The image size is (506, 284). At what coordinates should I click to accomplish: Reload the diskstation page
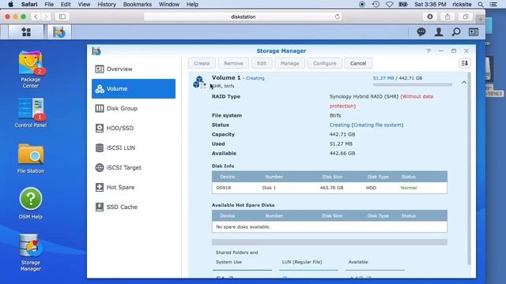point(338,17)
